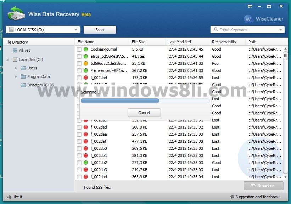Open the Input Keywords dropdown arrow
The height and width of the screenshot is (204, 291).
click(x=280, y=30)
